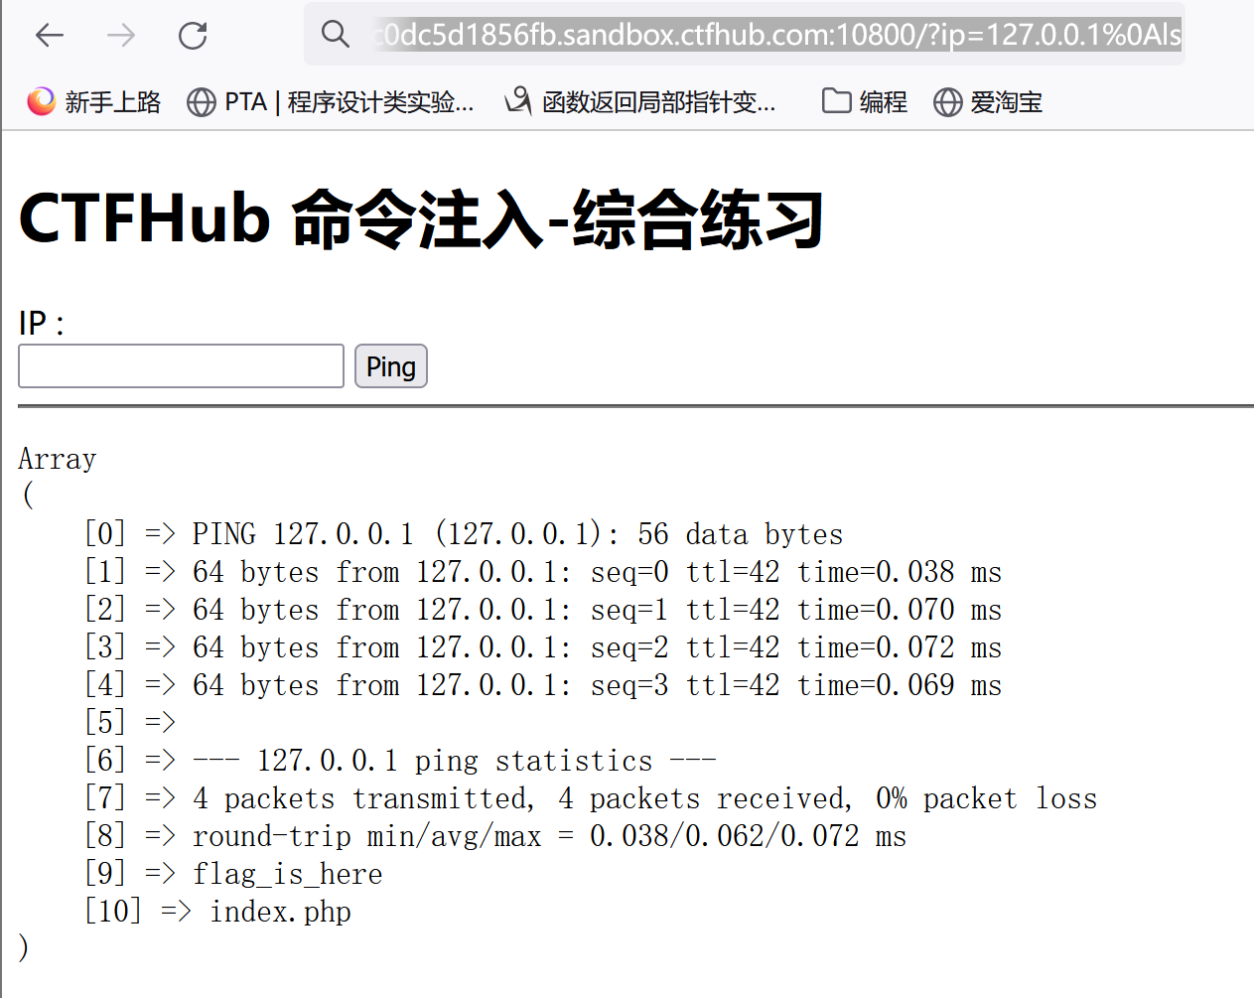Go back to the previous page
The height and width of the screenshot is (998, 1254).
pos(49,36)
